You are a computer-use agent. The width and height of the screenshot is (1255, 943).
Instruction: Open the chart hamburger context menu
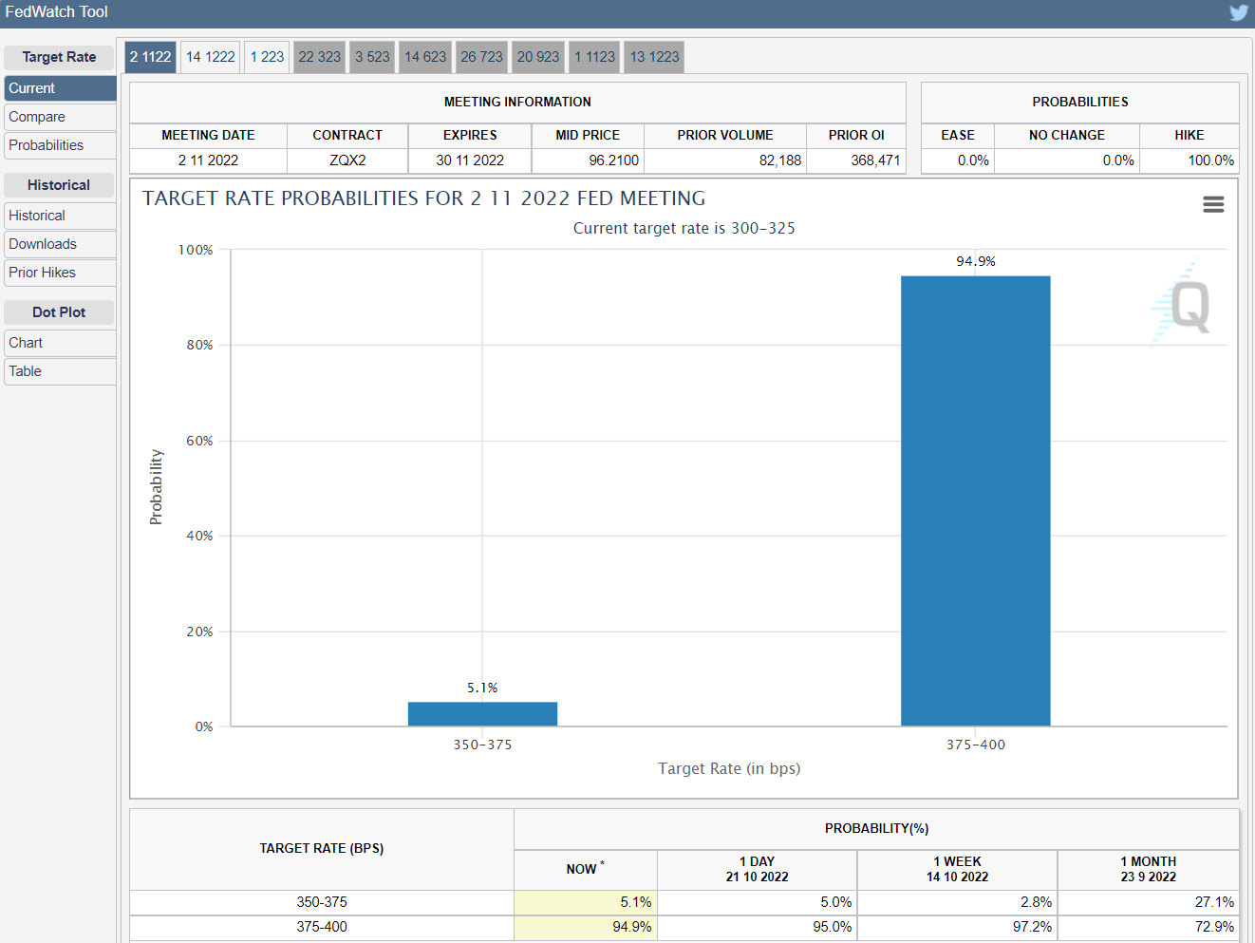tap(1213, 204)
